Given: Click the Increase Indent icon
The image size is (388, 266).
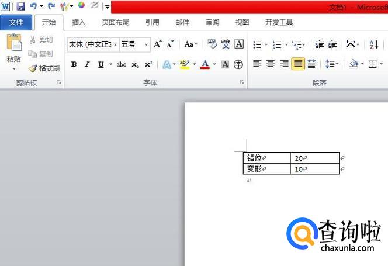Looking at the screenshot, I should click(332, 44).
